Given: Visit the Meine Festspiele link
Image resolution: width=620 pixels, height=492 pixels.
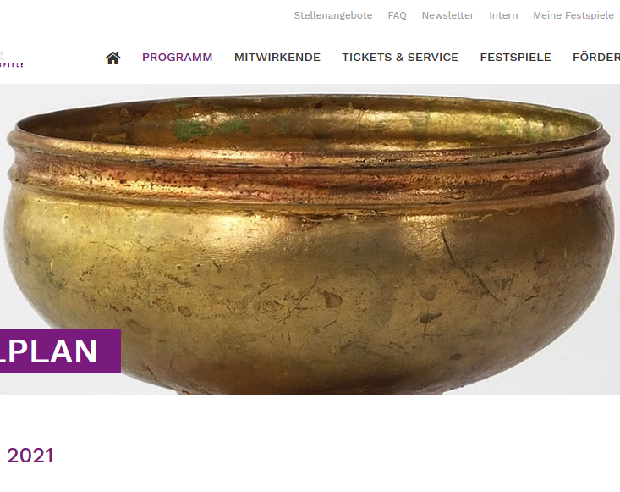Looking at the screenshot, I should (573, 15).
